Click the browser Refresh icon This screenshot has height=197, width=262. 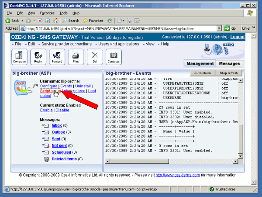[48, 21]
